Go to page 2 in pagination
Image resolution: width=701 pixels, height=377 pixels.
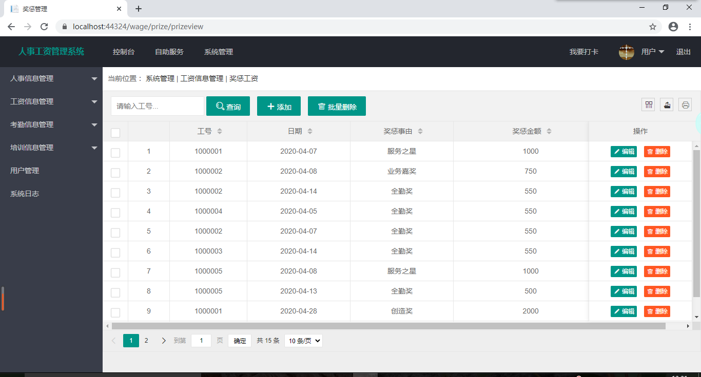(x=146, y=341)
